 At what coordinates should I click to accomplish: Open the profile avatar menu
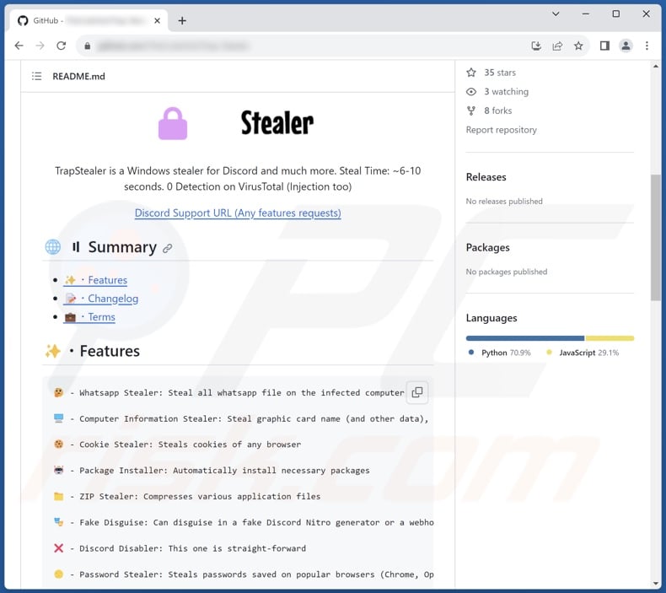(x=626, y=46)
